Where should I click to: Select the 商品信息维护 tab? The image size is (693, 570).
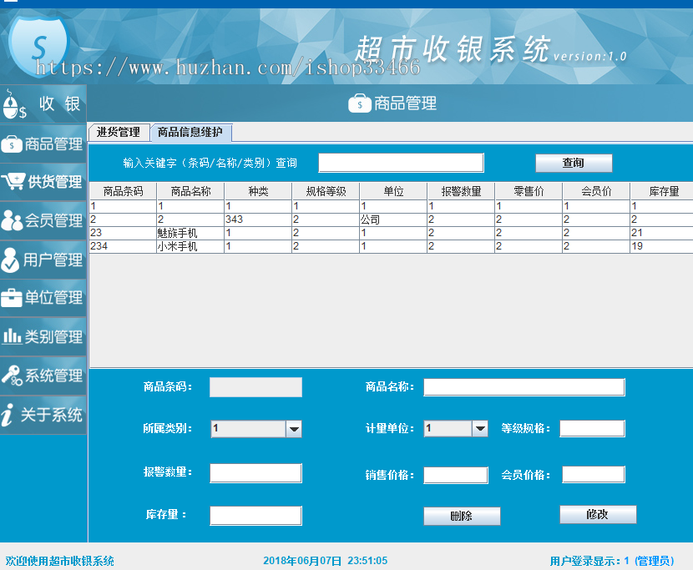[190, 132]
